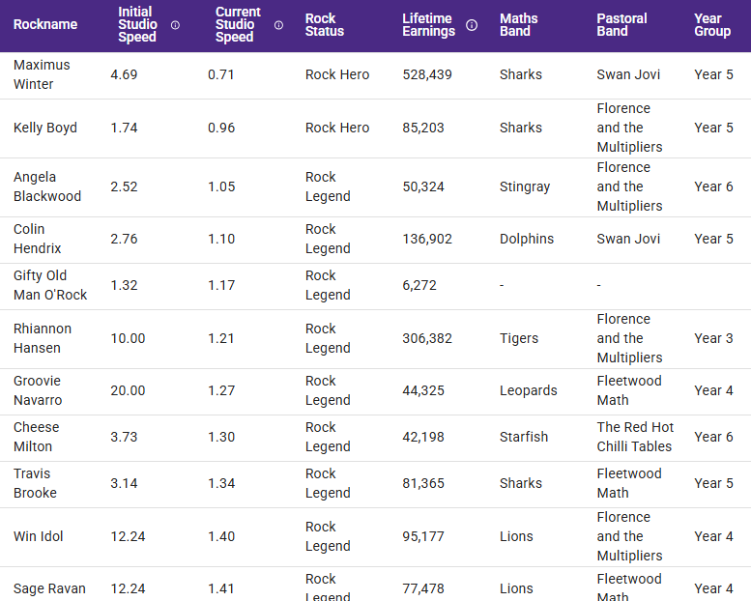Sort table by Rockname column header
This screenshot has width=751, height=601.
pyautogui.click(x=45, y=25)
